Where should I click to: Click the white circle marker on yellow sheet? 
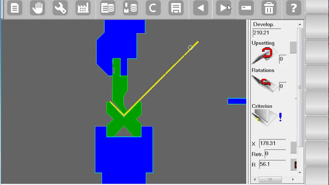pyautogui.click(x=190, y=48)
